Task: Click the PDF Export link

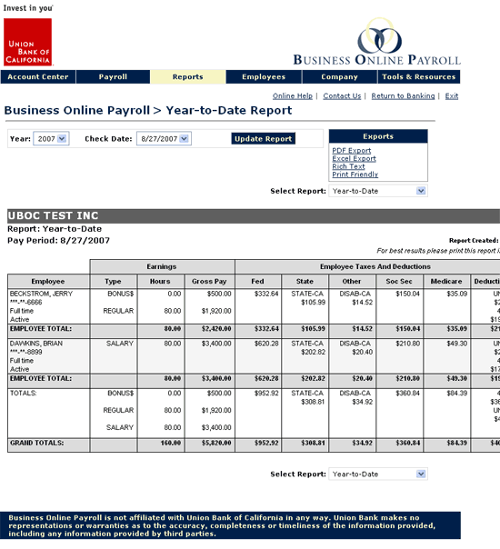Action: (x=352, y=151)
